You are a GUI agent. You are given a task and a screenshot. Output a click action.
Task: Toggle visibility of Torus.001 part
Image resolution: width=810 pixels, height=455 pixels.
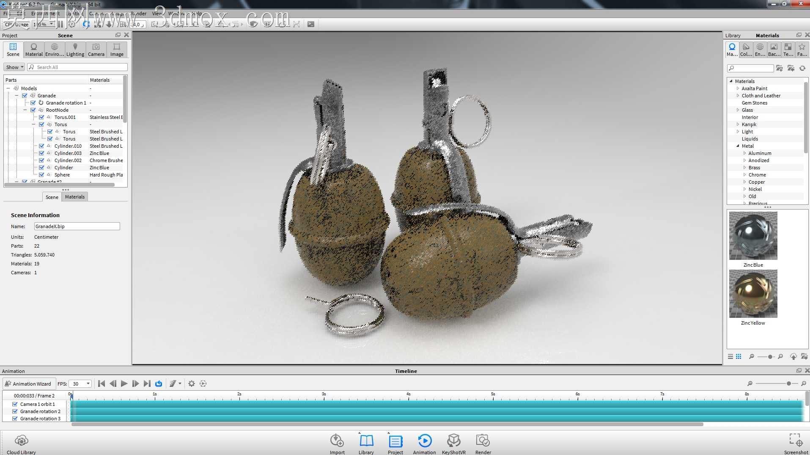click(41, 117)
